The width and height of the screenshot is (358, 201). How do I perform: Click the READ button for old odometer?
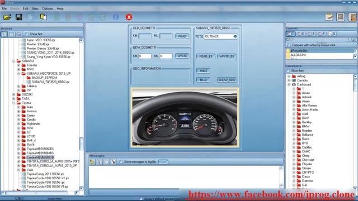point(182,36)
